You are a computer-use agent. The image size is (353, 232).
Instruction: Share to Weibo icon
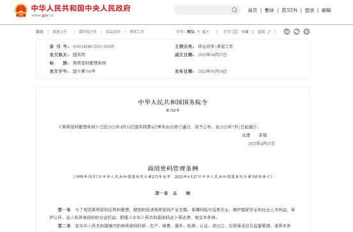287,32
